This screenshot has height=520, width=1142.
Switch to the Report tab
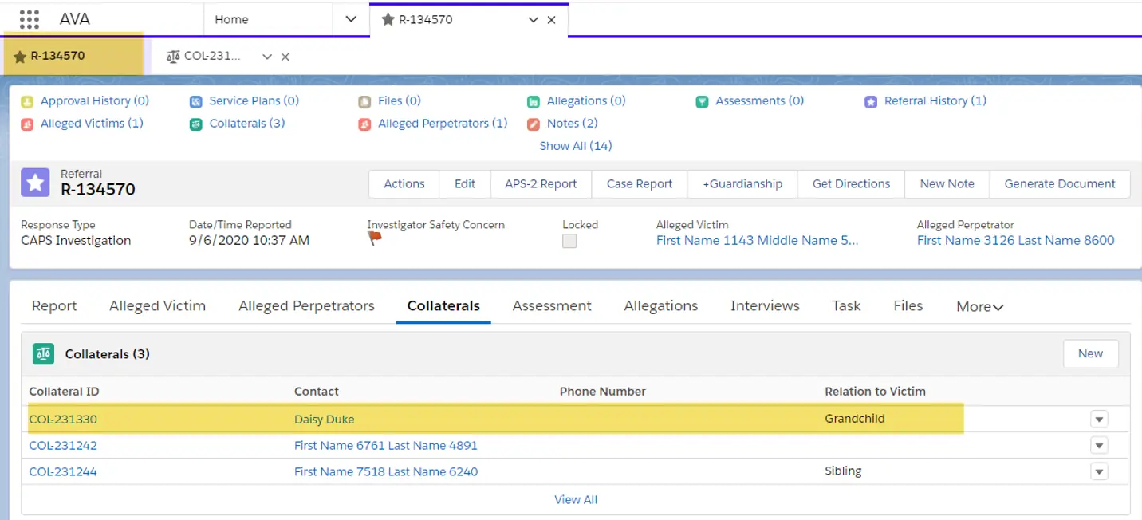54,305
